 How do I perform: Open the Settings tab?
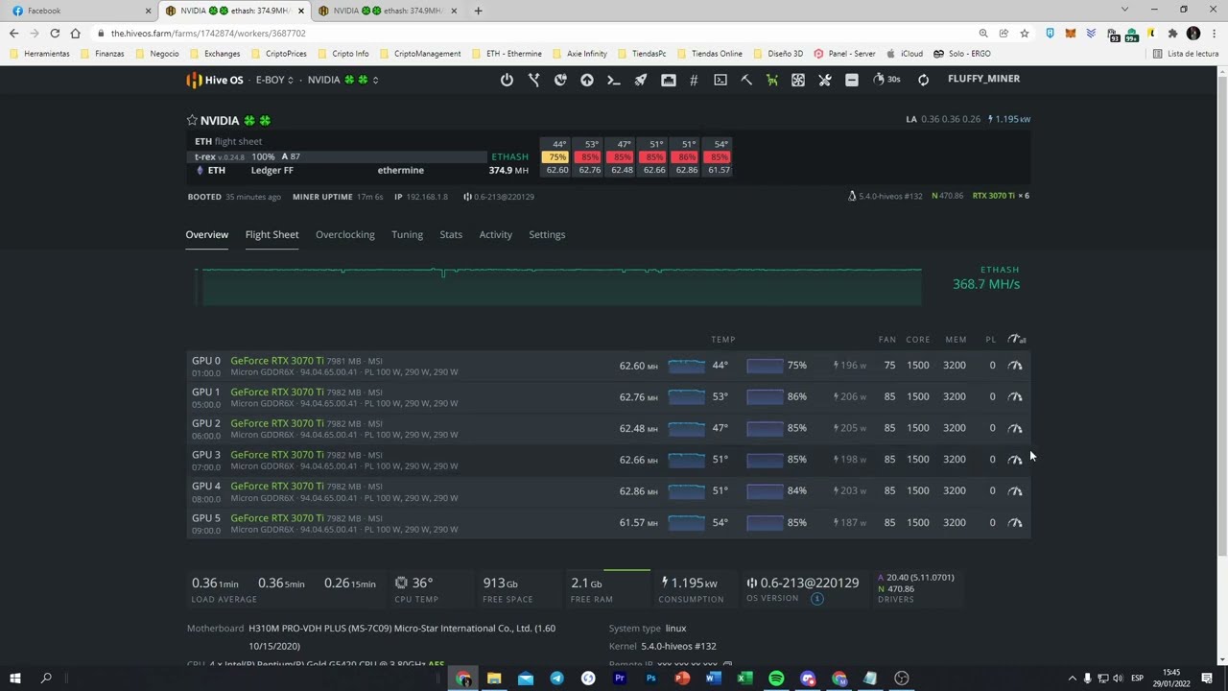click(547, 234)
